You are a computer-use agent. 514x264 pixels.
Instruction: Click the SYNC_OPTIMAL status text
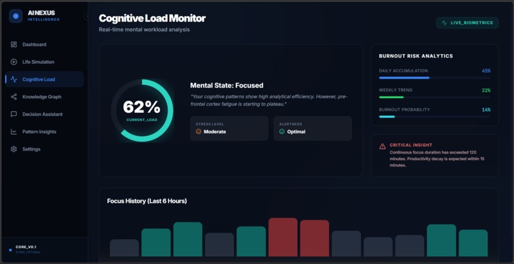(28, 252)
